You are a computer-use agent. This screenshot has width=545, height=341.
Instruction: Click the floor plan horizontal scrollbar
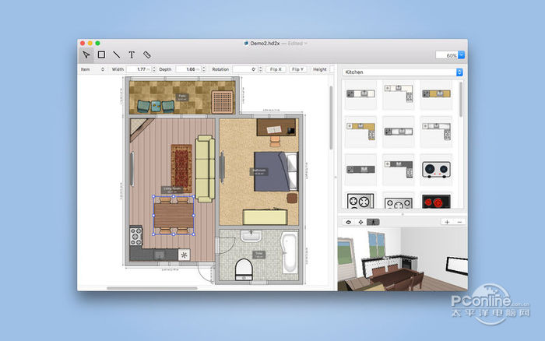tap(152, 288)
